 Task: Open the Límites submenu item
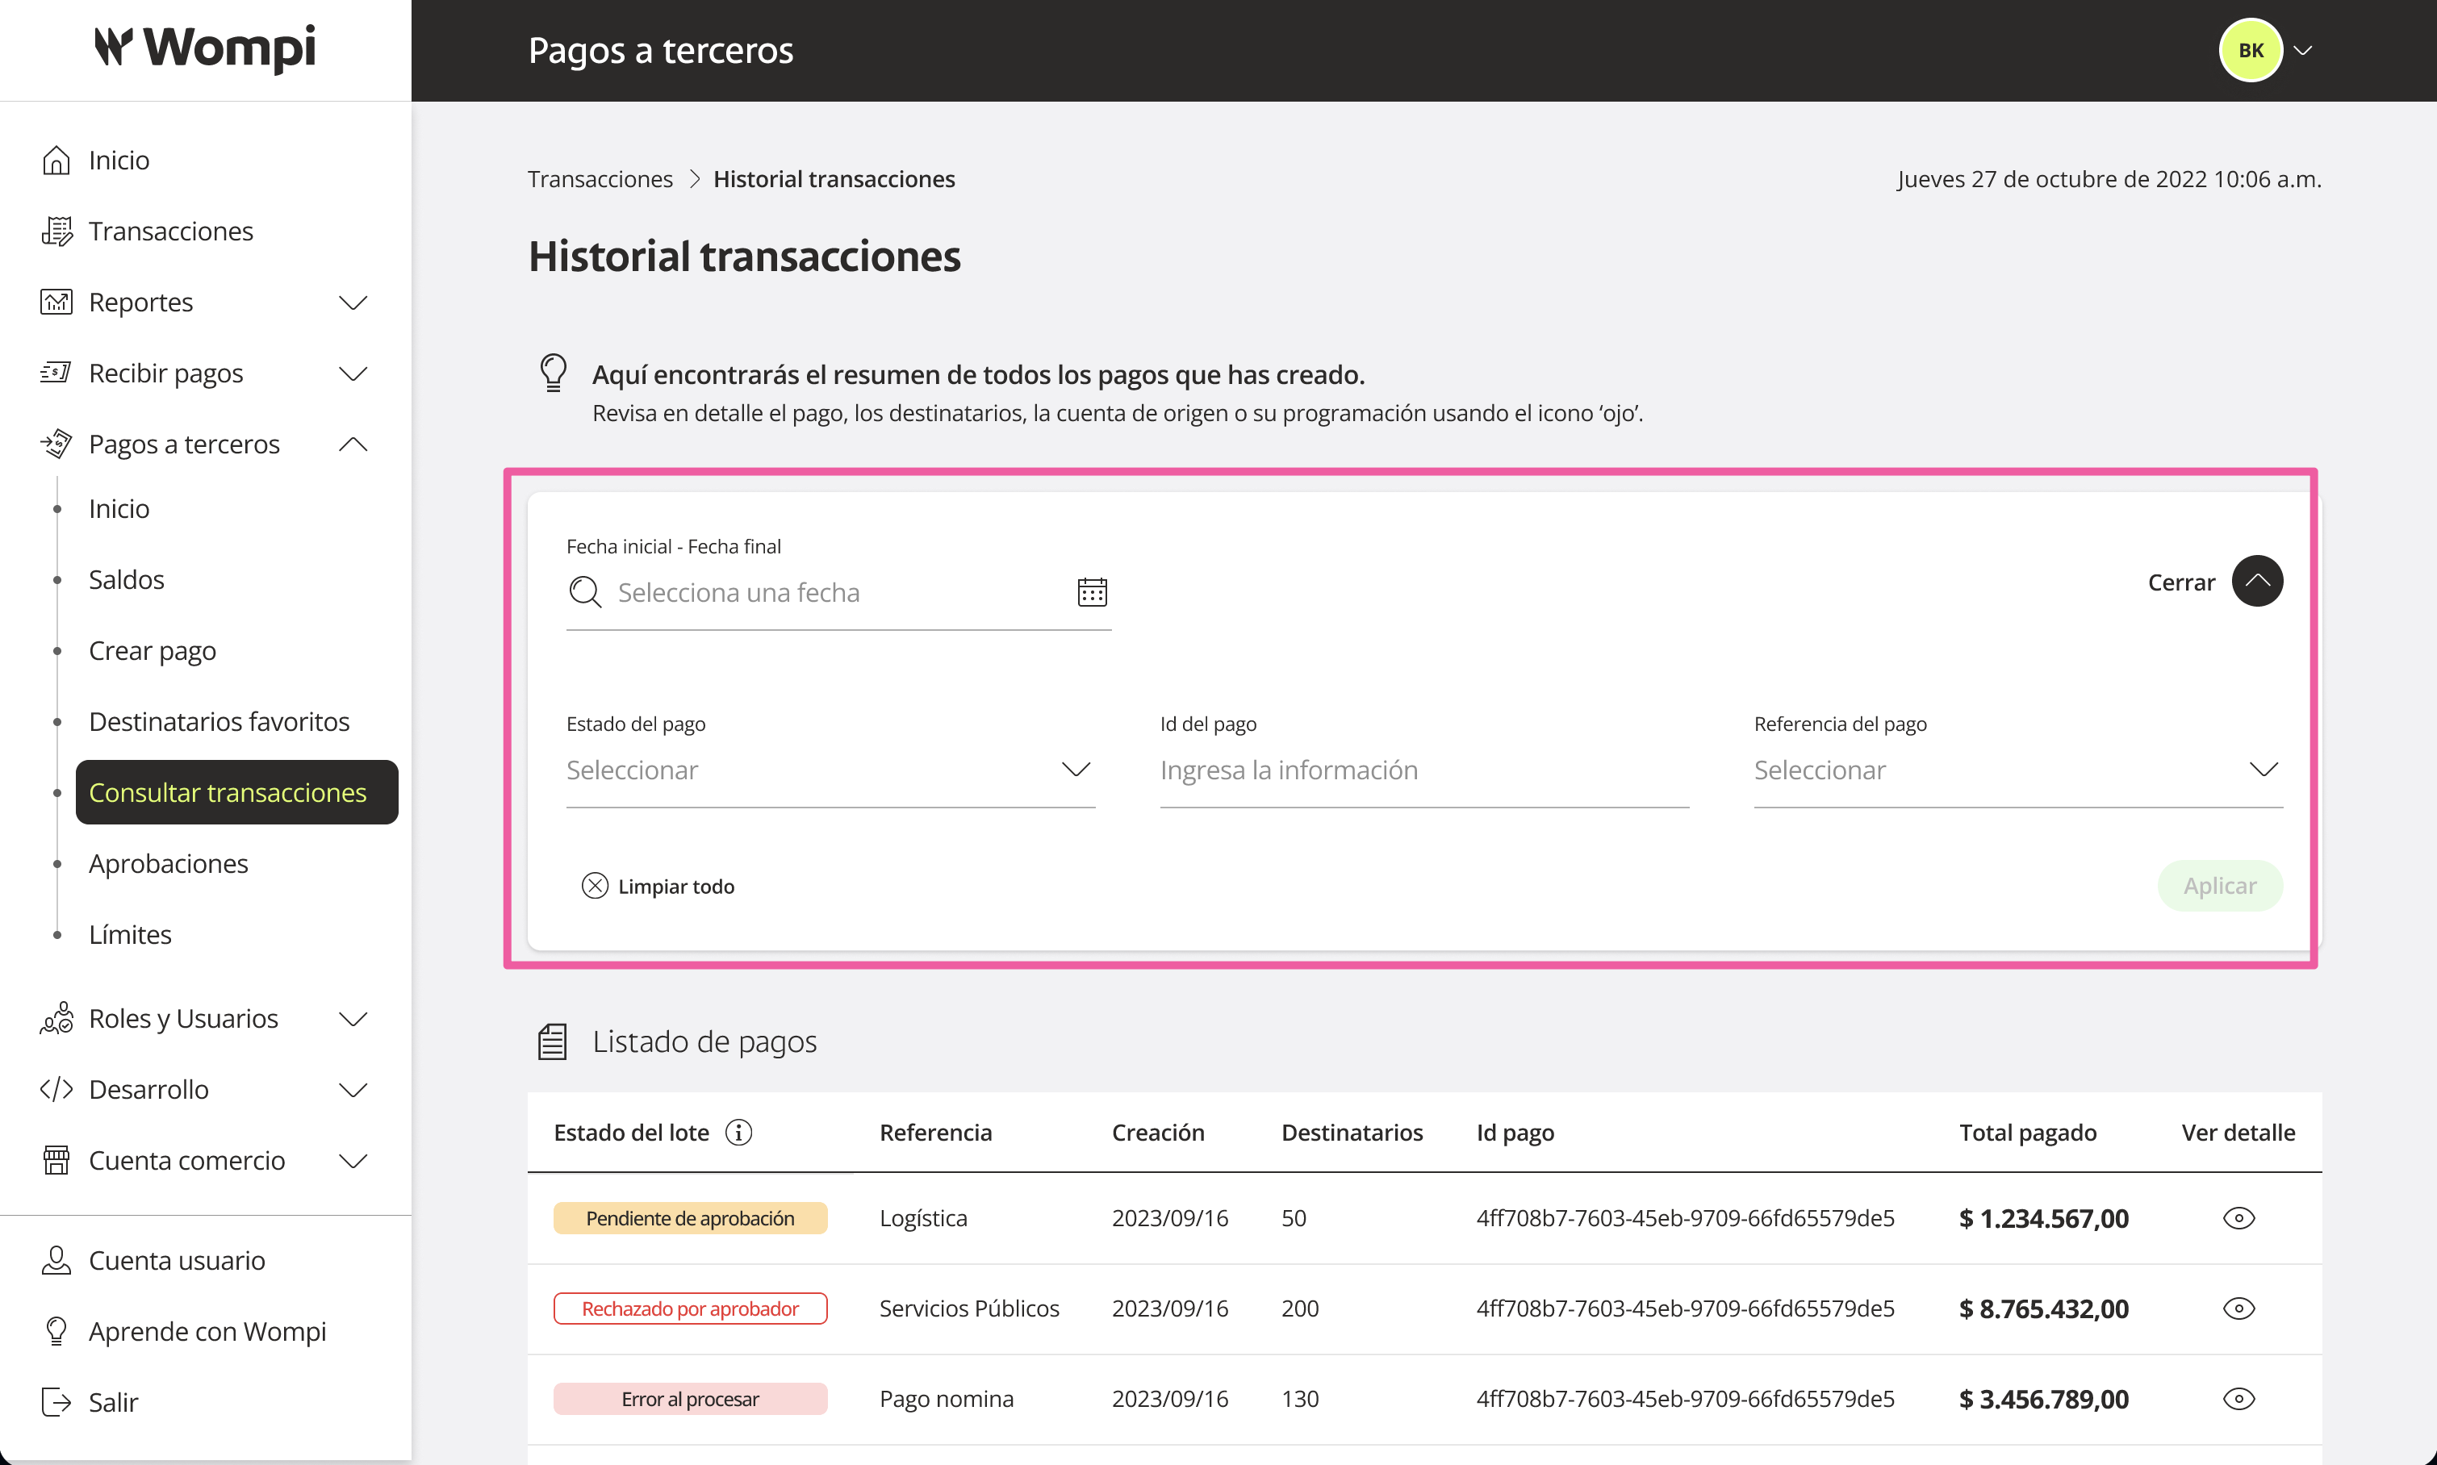coord(131,935)
